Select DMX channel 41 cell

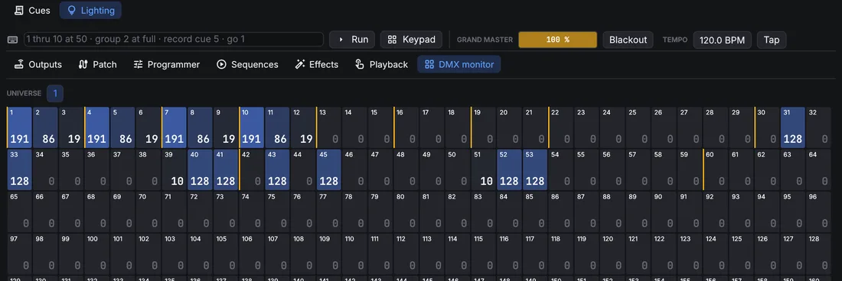coord(226,170)
